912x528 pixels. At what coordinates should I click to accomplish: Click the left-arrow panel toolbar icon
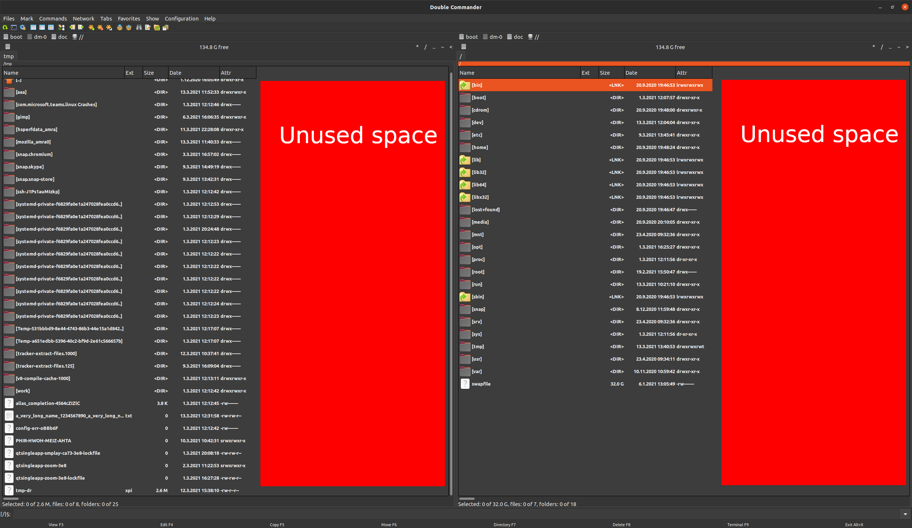click(x=72, y=27)
